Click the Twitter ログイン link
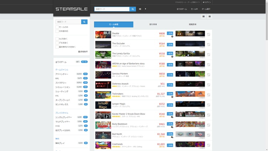The image size is (268, 151). tap(207, 2)
